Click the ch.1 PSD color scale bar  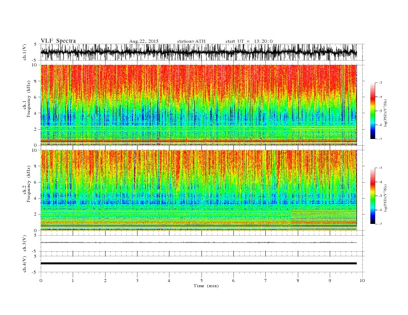(x=372, y=111)
